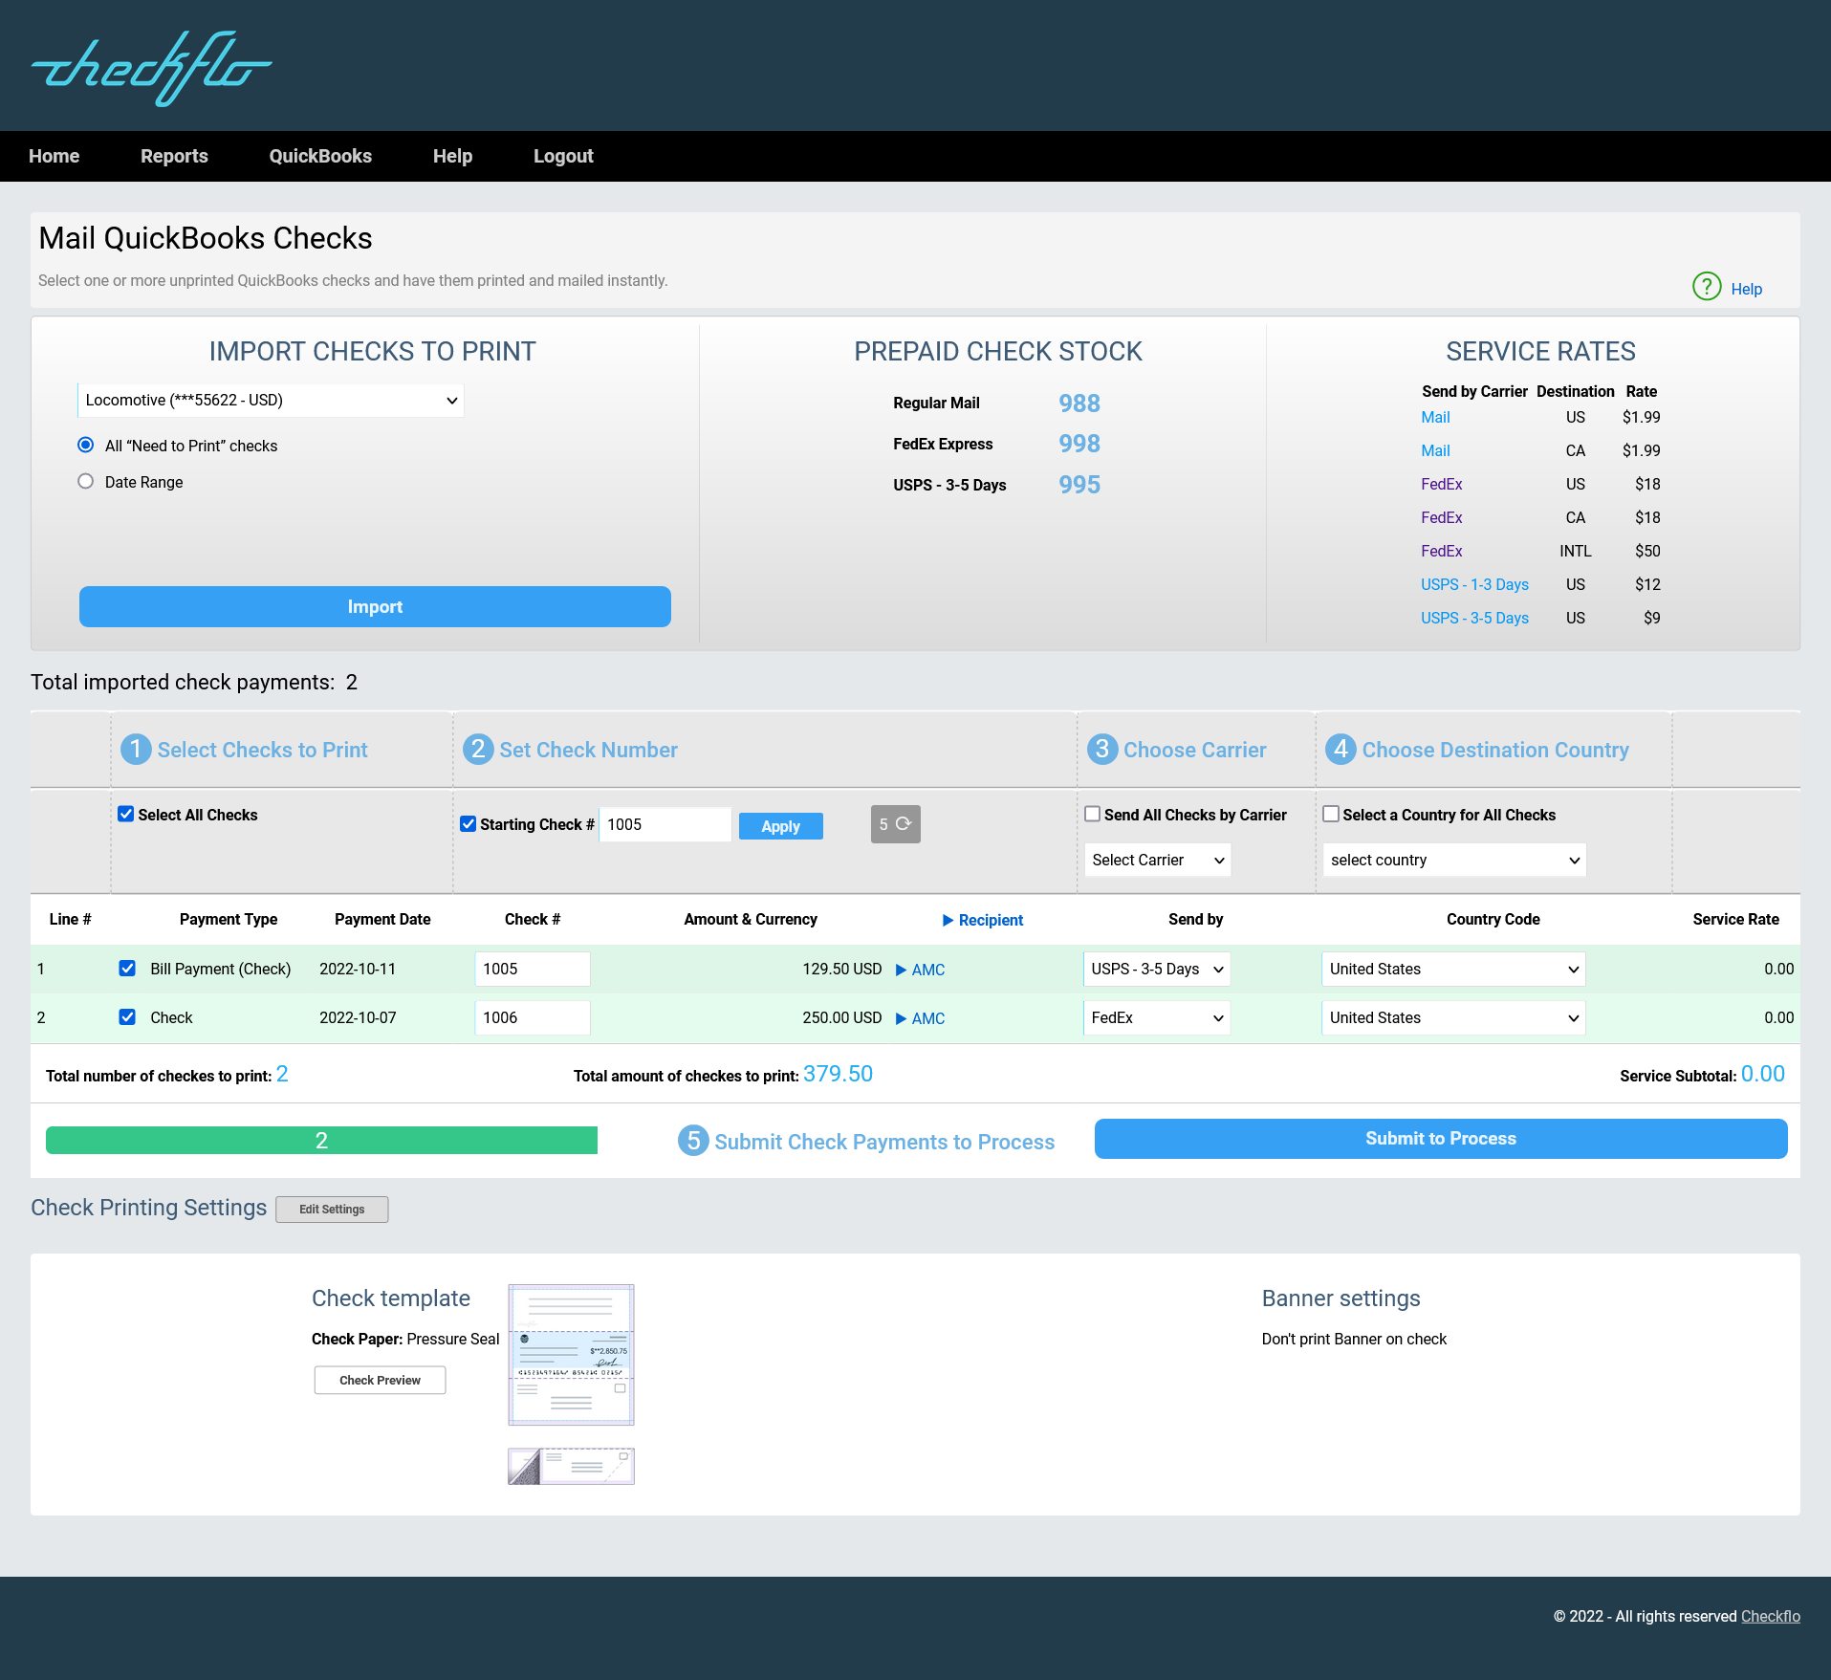Expand the Recipient column arrow
Screen dimensions: 1831x1680
click(948, 920)
